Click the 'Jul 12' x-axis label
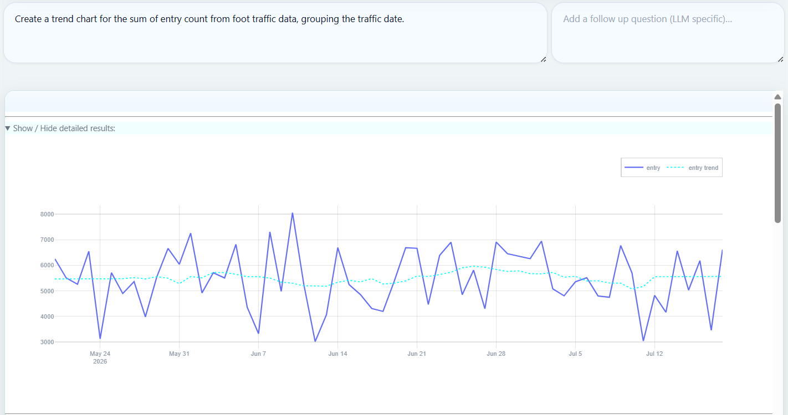The width and height of the screenshot is (788, 415). click(654, 354)
